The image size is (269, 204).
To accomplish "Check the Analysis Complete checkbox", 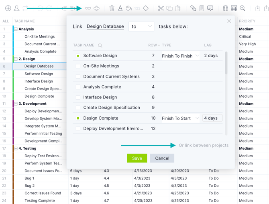I will pos(78,87).
